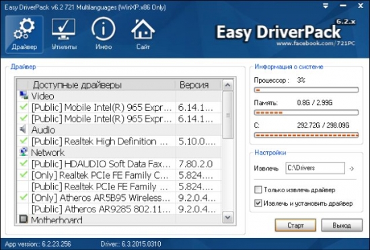Click the www.facebook.com/721PC link
The image size is (370, 250).
(x=316, y=44)
